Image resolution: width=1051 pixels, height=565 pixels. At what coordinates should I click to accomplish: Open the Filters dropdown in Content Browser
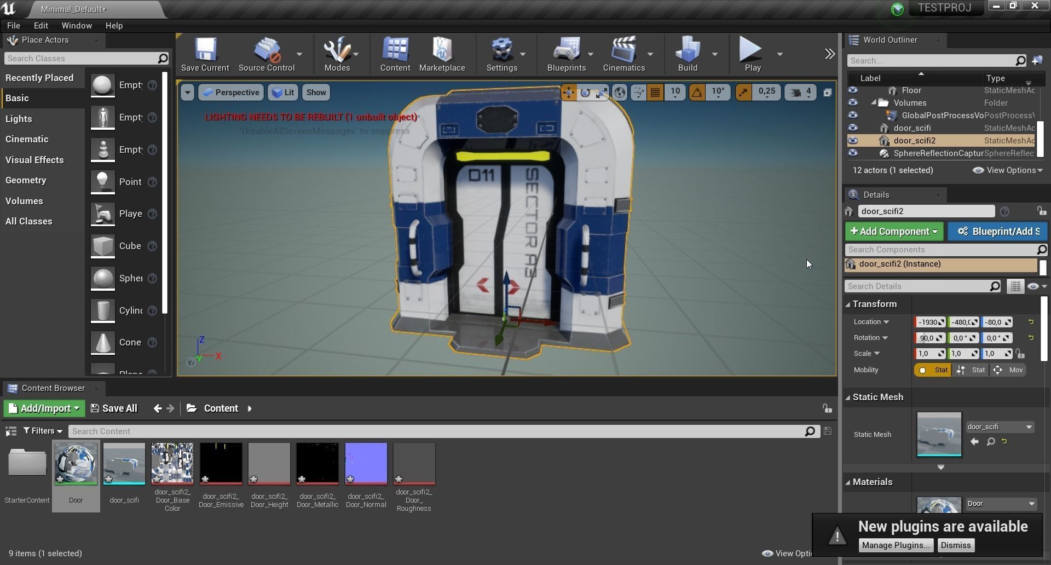coord(43,431)
